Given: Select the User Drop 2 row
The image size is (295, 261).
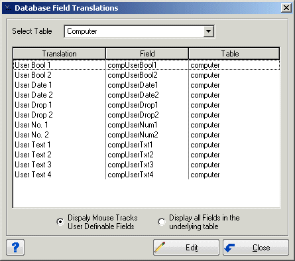Looking at the screenshot, I should point(147,115).
